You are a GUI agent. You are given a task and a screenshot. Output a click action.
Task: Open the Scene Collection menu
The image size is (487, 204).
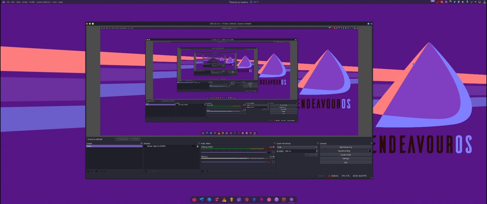pyautogui.click(x=43, y=2)
